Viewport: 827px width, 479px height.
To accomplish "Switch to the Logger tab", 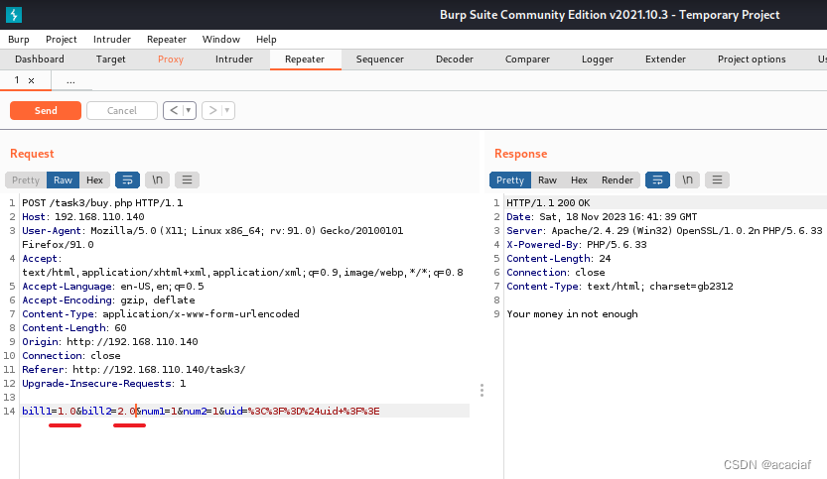I will coord(598,60).
